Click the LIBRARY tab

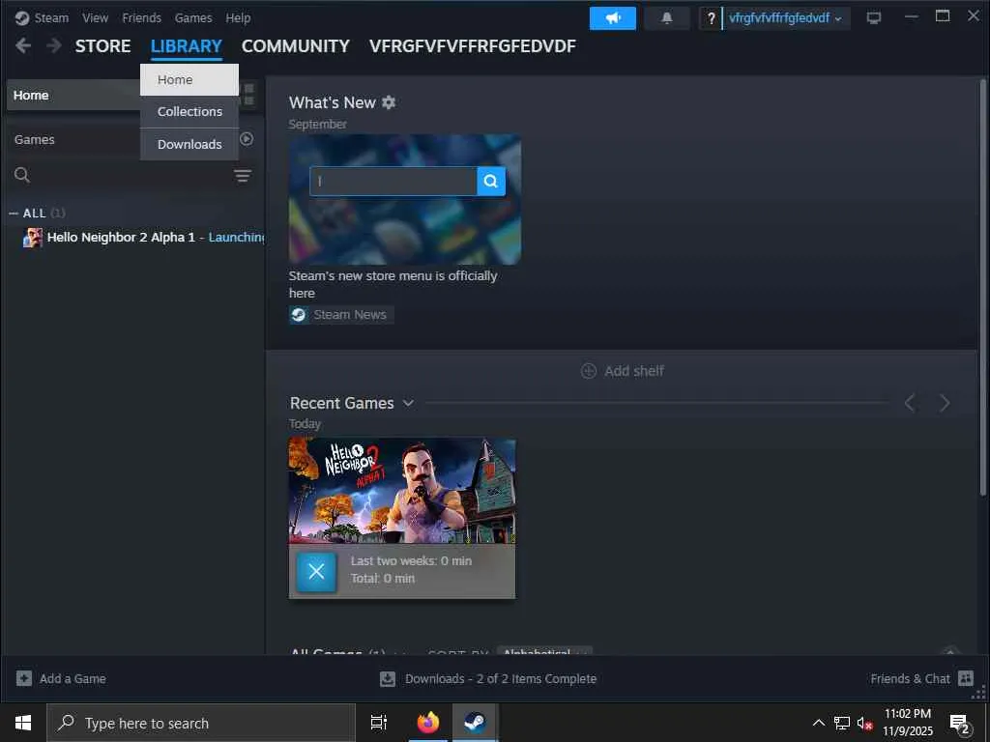187,46
